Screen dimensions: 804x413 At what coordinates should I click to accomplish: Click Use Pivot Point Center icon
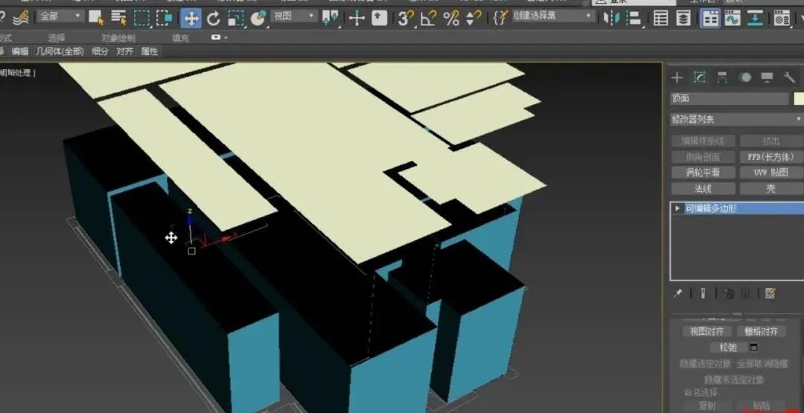tap(330, 19)
